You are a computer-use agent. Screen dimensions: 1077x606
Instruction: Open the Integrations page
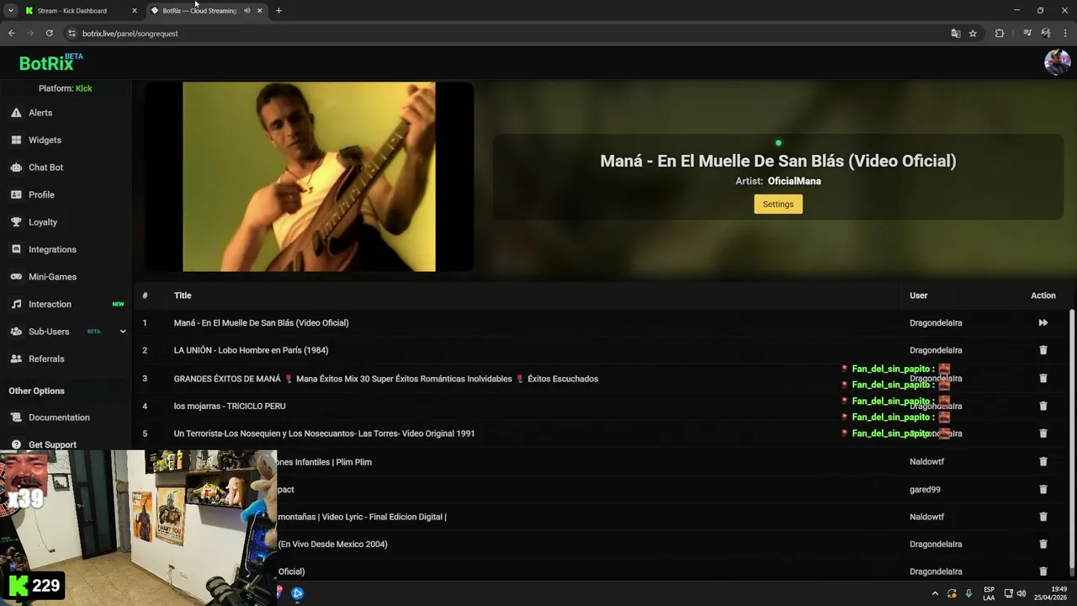pyautogui.click(x=52, y=249)
